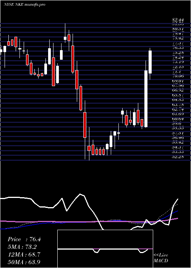
Task: Click the 55.42 price axis label
Action: pos(178,142)
